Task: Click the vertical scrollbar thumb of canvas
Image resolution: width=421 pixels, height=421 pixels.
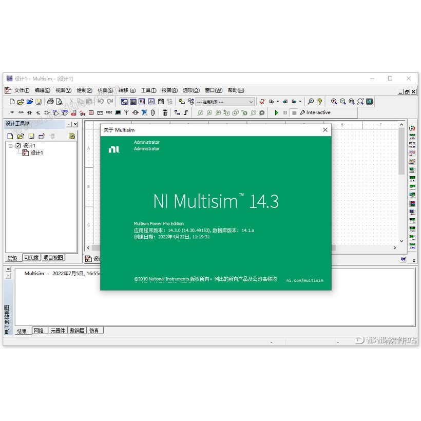Action: tap(401, 151)
